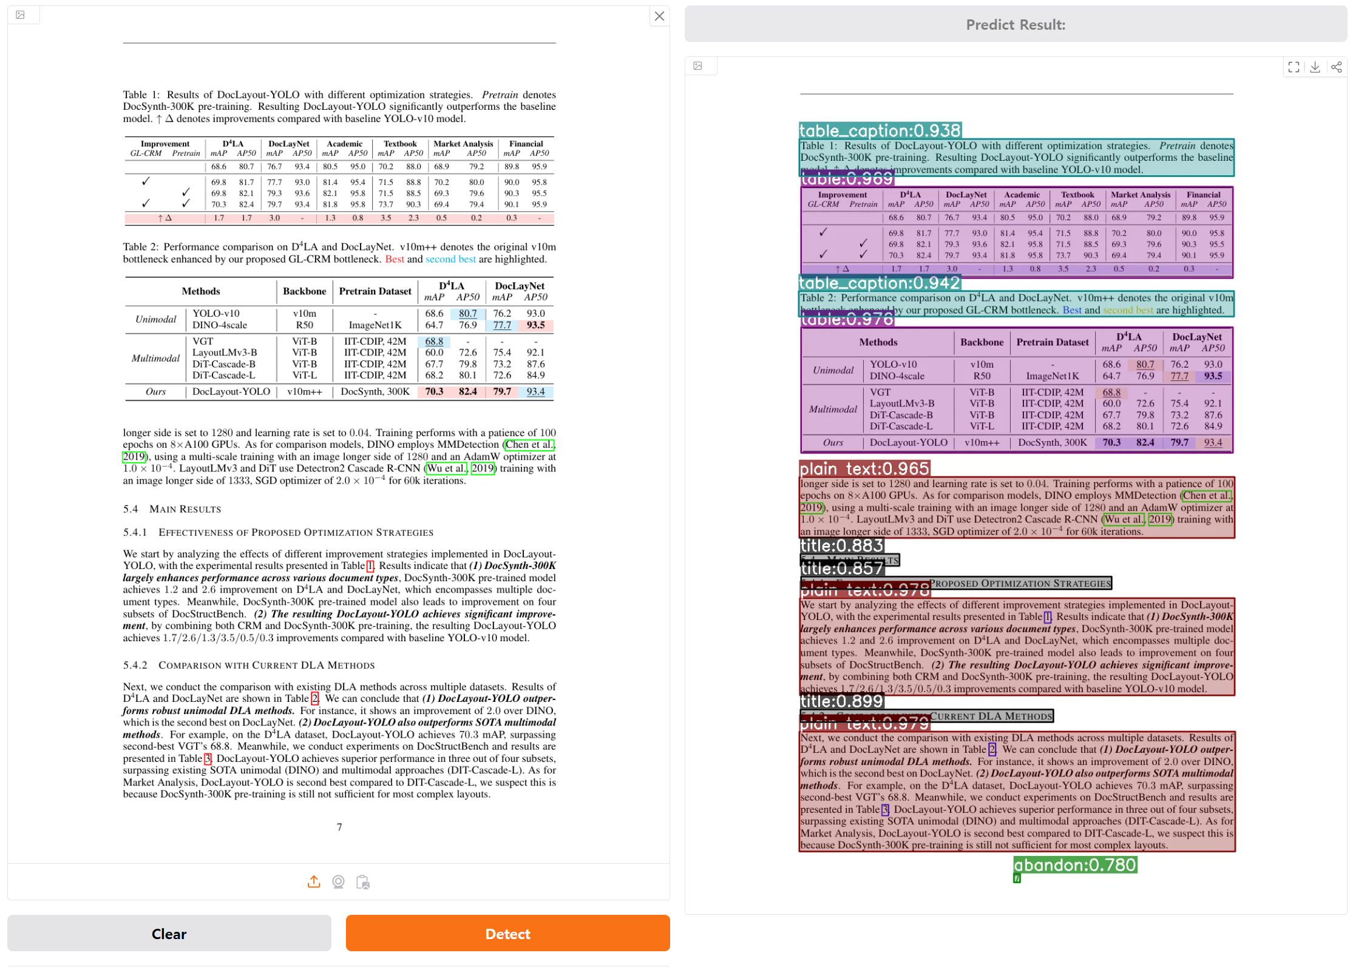The width and height of the screenshot is (1367, 967).
Task: Click the '5.4 Main Results' heading in input page
Action: tap(172, 509)
